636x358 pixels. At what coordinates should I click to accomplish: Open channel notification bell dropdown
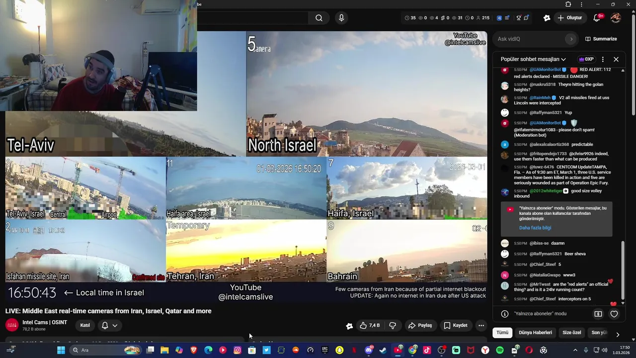[x=109, y=326]
